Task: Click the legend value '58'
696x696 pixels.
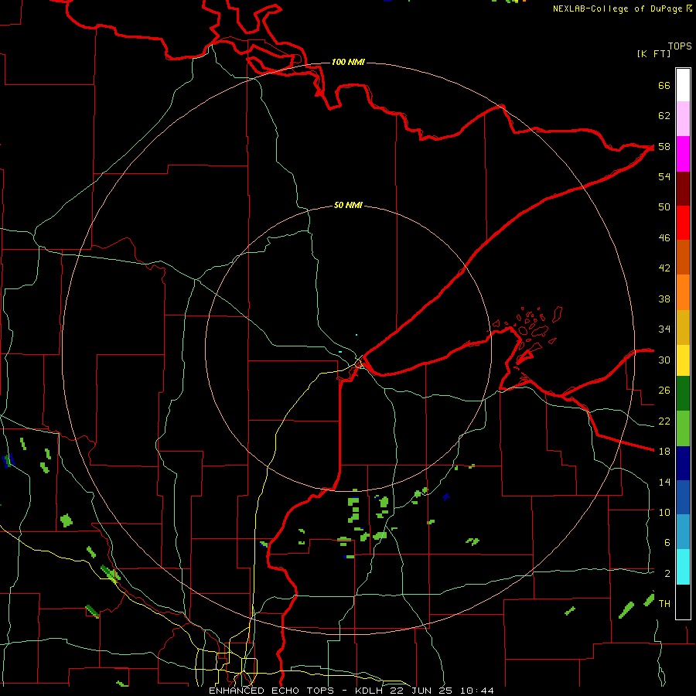Action: (664, 146)
